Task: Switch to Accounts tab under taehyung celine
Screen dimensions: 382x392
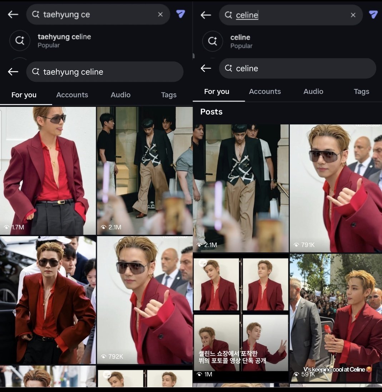Action: point(72,95)
